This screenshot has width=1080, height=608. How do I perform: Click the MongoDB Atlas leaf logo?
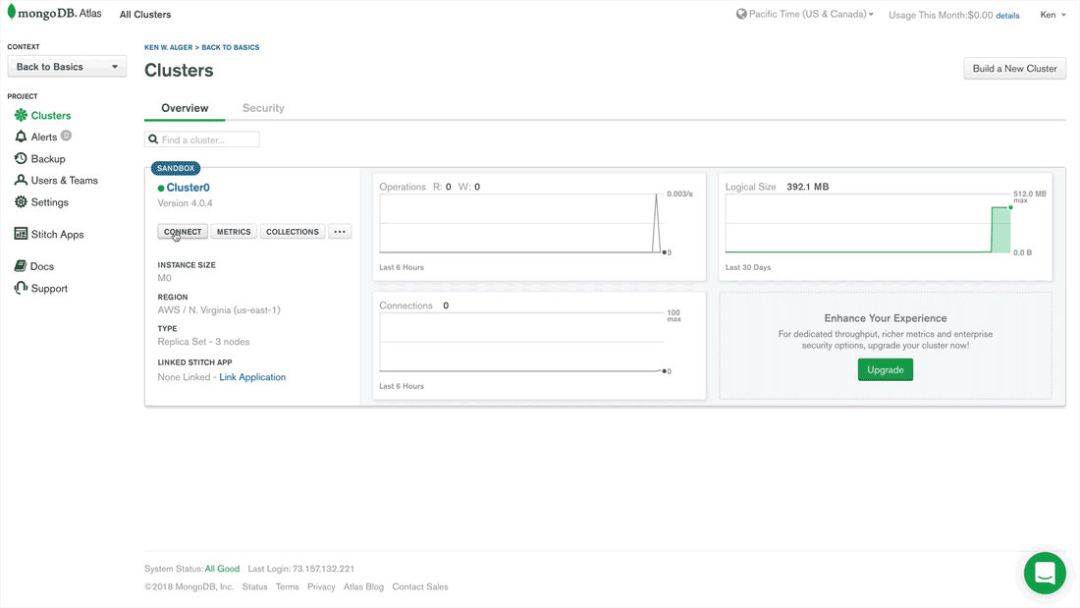11,13
